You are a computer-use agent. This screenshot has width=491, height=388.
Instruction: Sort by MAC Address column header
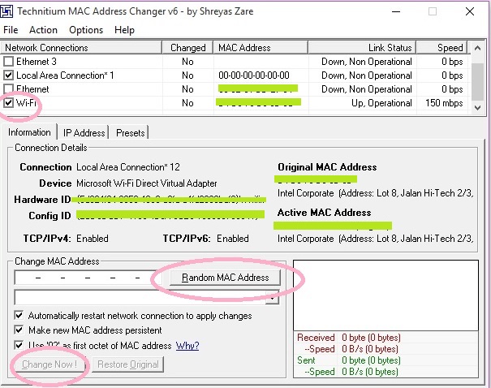[261, 48]
